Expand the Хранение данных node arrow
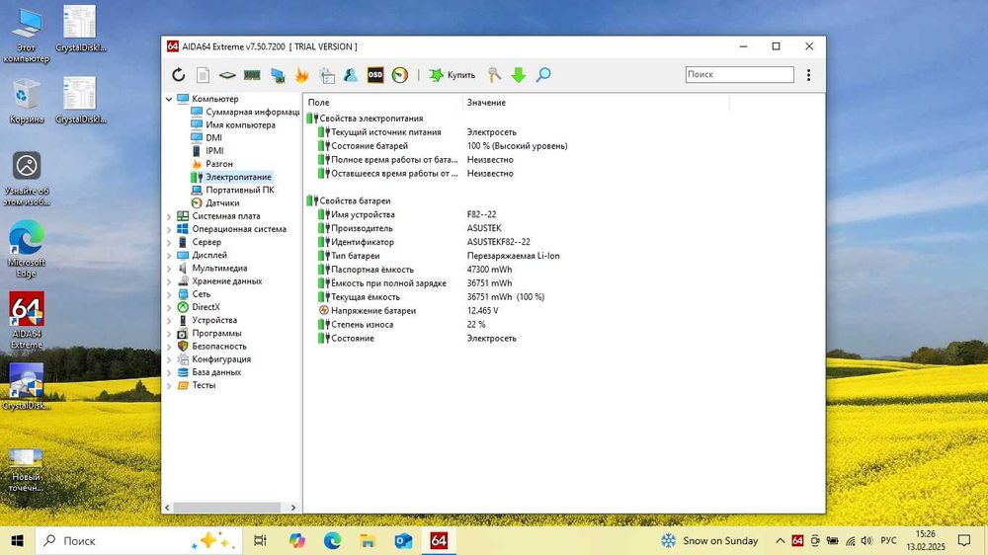 169,281
